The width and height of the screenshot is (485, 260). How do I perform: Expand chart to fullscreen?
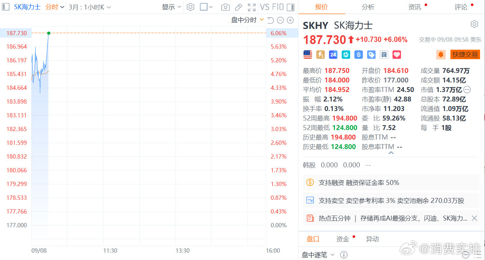pos(252,7)
